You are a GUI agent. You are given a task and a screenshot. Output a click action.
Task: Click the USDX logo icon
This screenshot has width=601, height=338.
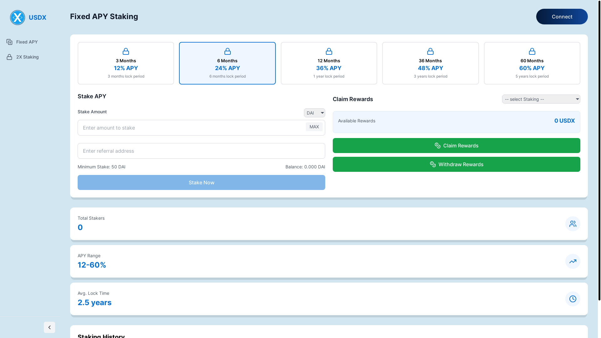18,18
